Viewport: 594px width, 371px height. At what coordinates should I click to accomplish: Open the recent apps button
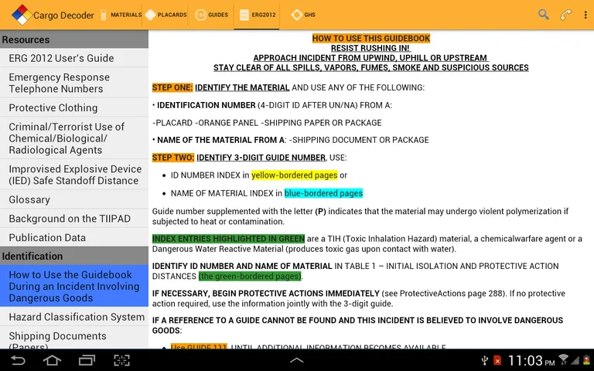pos(87,360)
